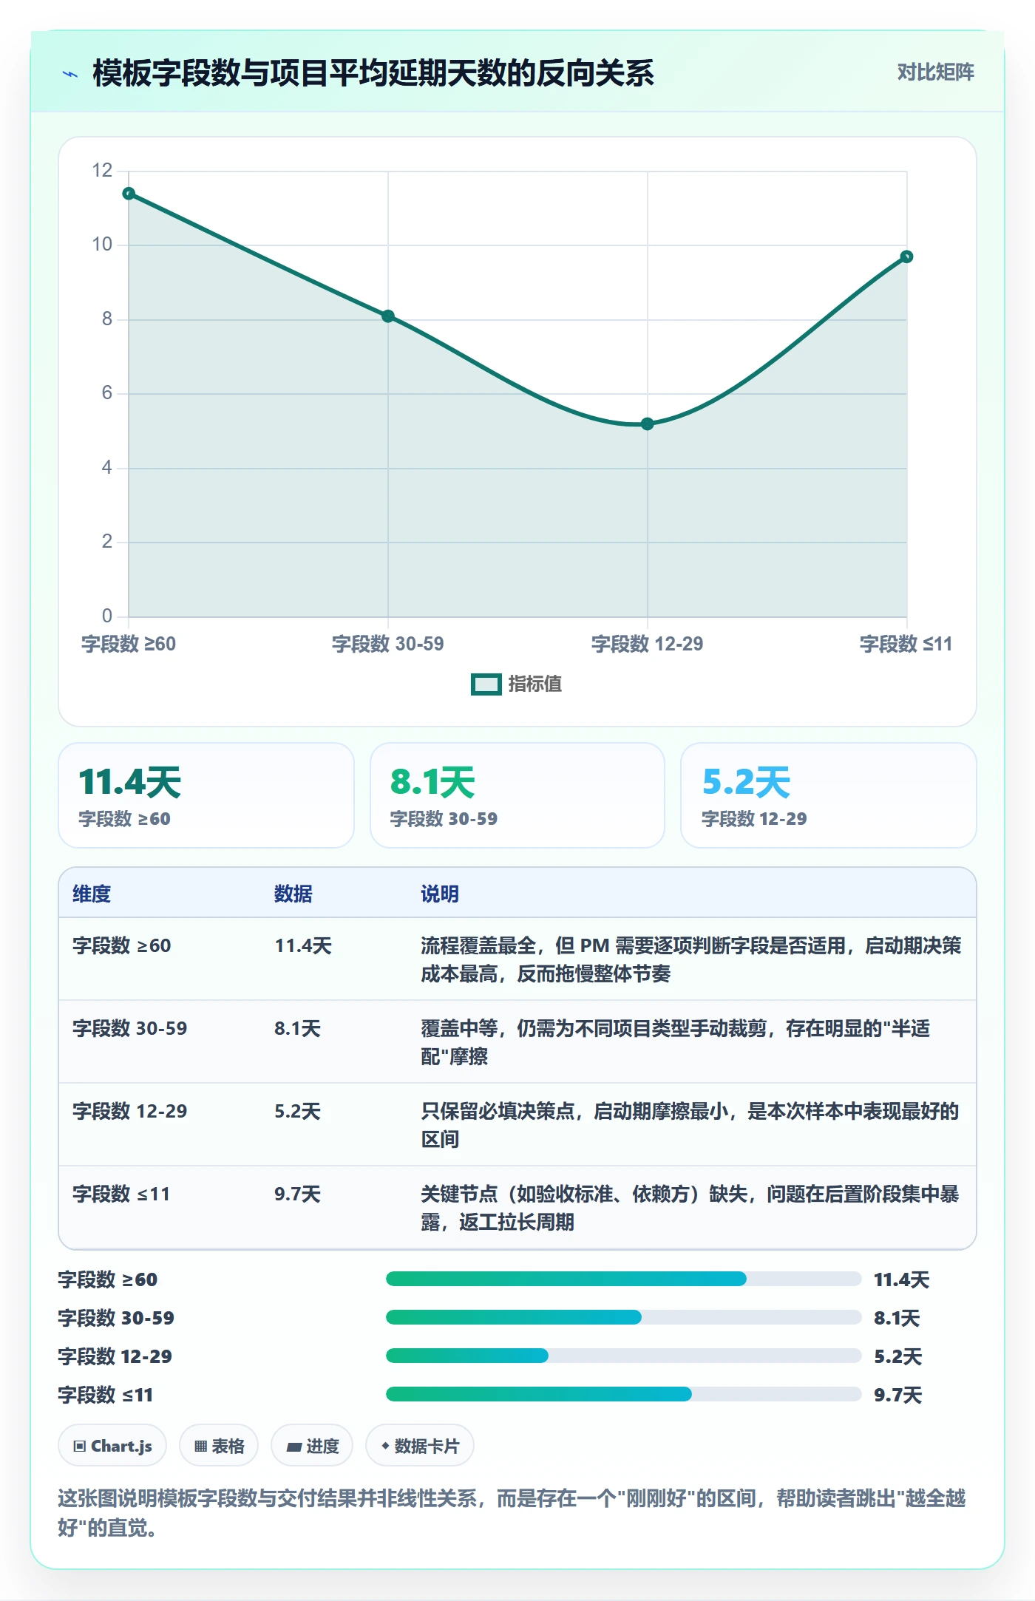Select the 5.2天 stat card

point(829,795)
